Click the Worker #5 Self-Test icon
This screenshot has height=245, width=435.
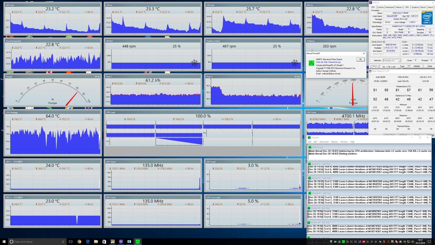[309, 222]
